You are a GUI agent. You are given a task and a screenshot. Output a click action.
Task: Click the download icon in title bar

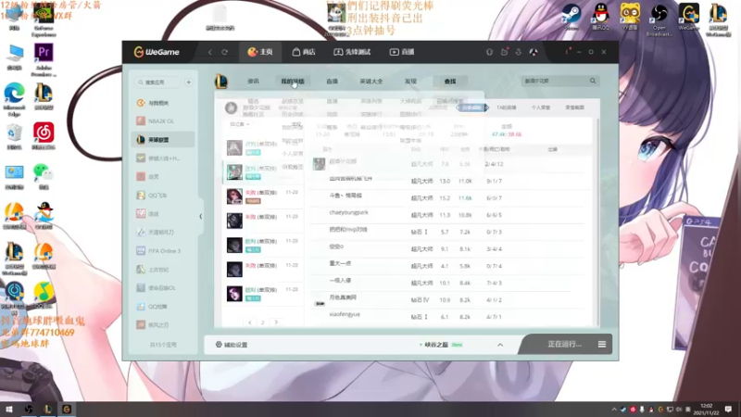(x=519, y=52)
